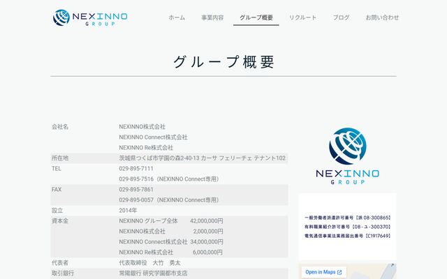Click the 取引銀行 label

click(63, 273)
